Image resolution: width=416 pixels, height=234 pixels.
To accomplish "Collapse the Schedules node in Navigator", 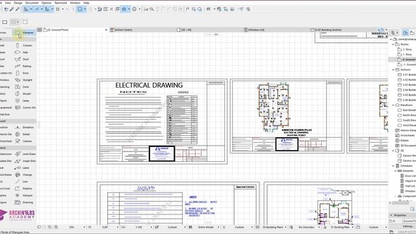I will (x=393, y=166).
